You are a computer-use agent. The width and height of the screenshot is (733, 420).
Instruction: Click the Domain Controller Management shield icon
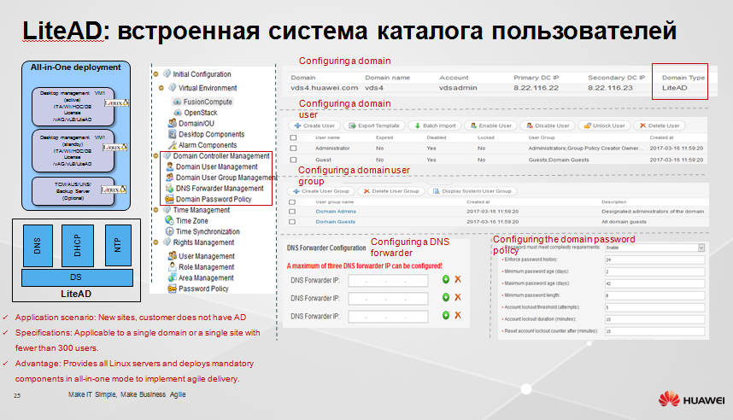[167, 155]
